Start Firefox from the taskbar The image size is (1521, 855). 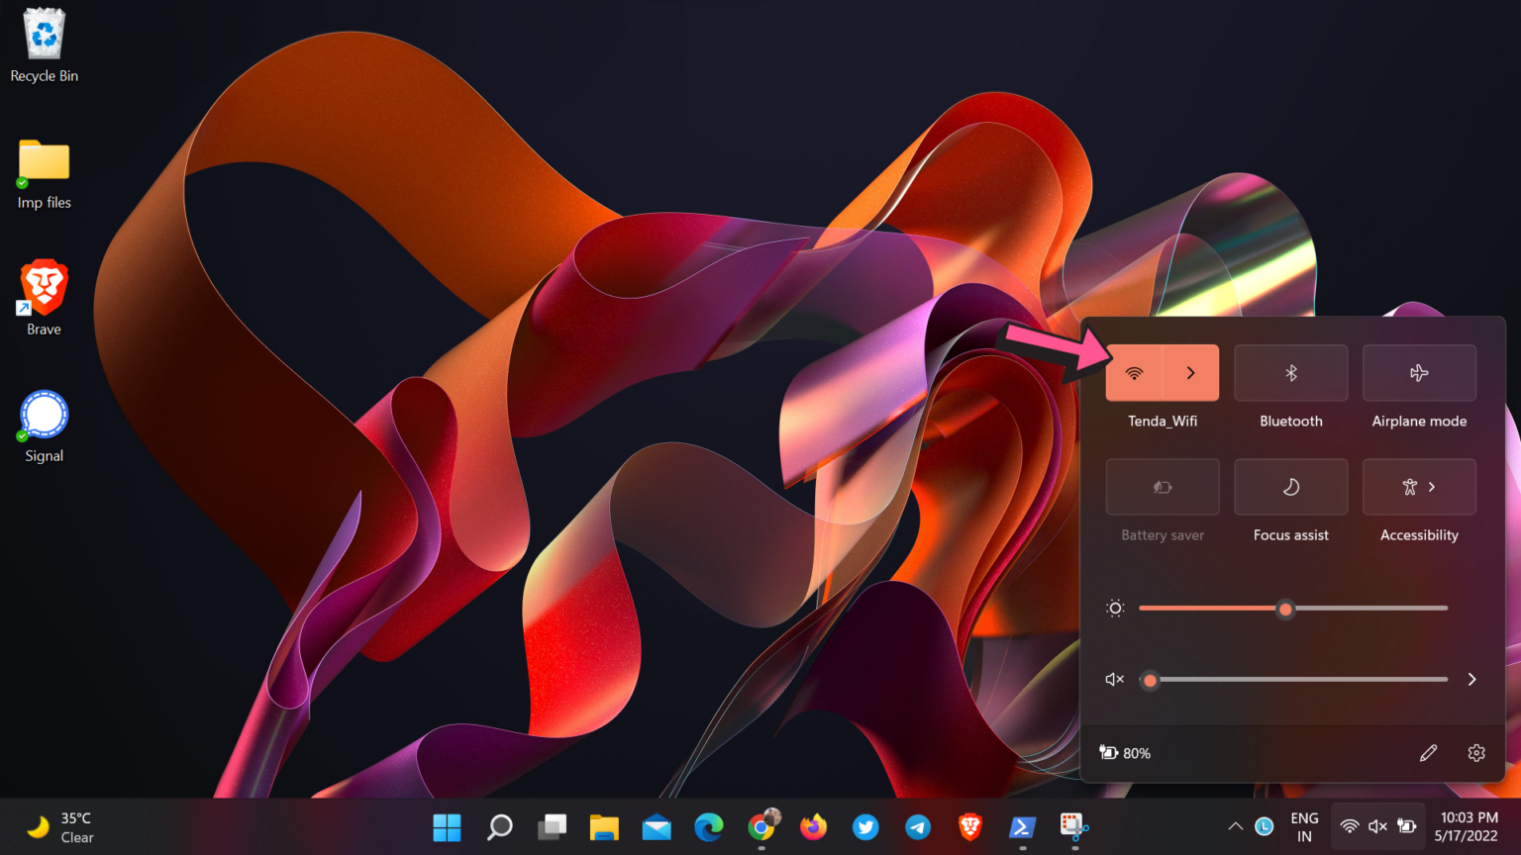coord(813,826)
